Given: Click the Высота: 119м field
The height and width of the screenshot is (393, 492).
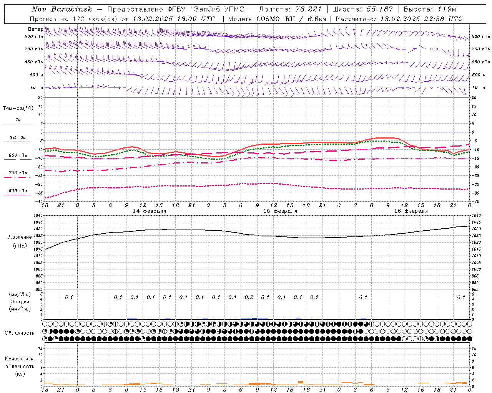Looking at the screenshot, I should (430, 9).
